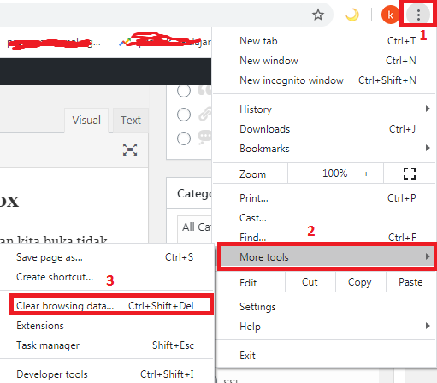Expand the More tools submenu

pos(327,257)
